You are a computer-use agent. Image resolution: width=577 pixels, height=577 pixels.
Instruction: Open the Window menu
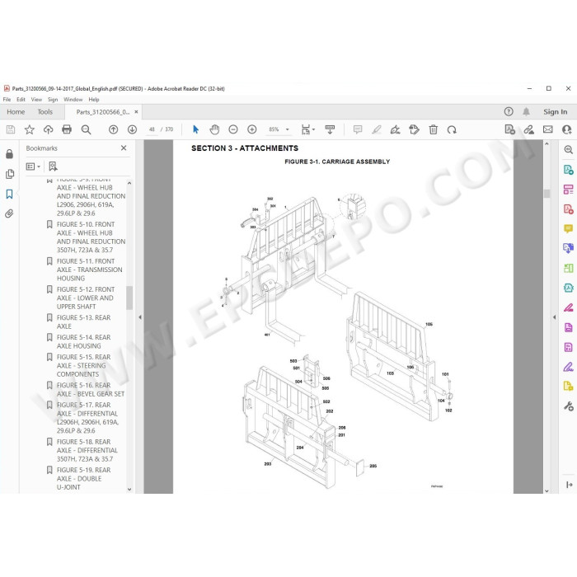click(x=73, y=100)
